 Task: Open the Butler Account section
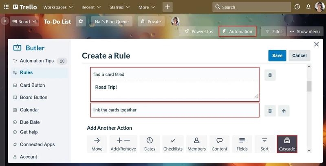(x=28, y=157)
